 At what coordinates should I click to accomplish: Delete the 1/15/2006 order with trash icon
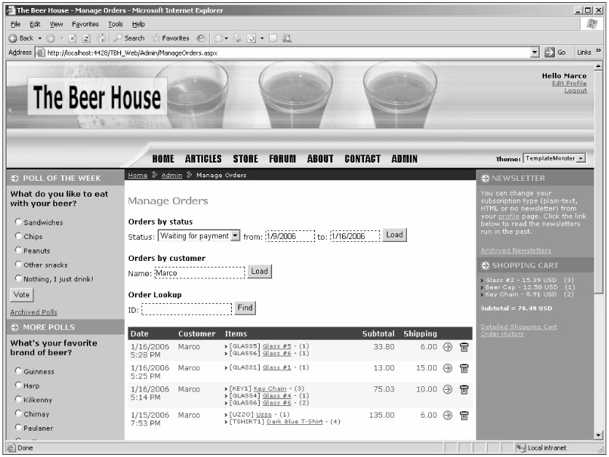point(464,415)
